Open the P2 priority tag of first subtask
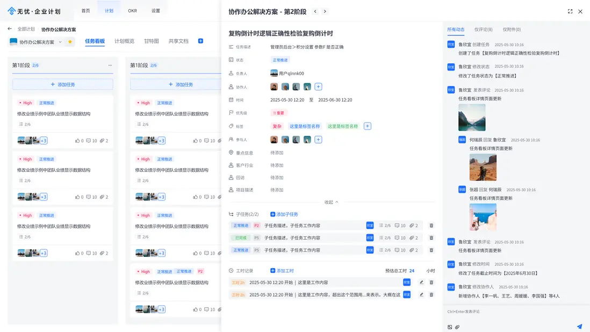Image resolution: width=590 pixels, height=332 pixels. click(x=256, y=226)
